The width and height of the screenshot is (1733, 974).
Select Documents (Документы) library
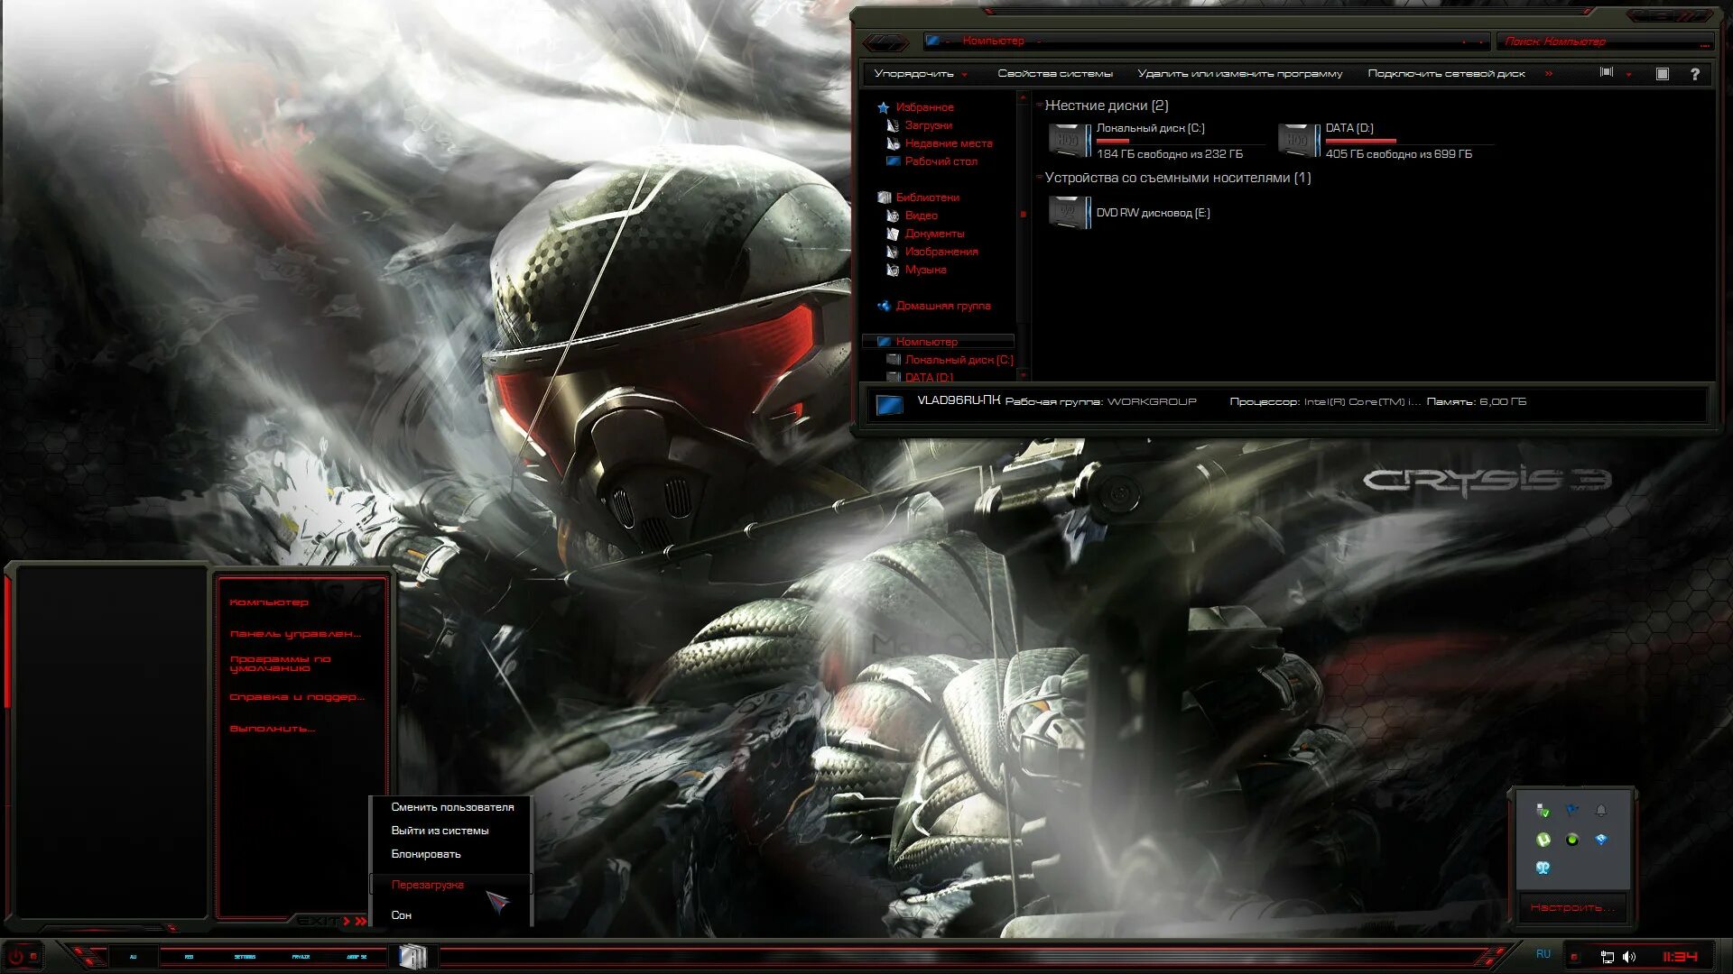coord(934,234)
